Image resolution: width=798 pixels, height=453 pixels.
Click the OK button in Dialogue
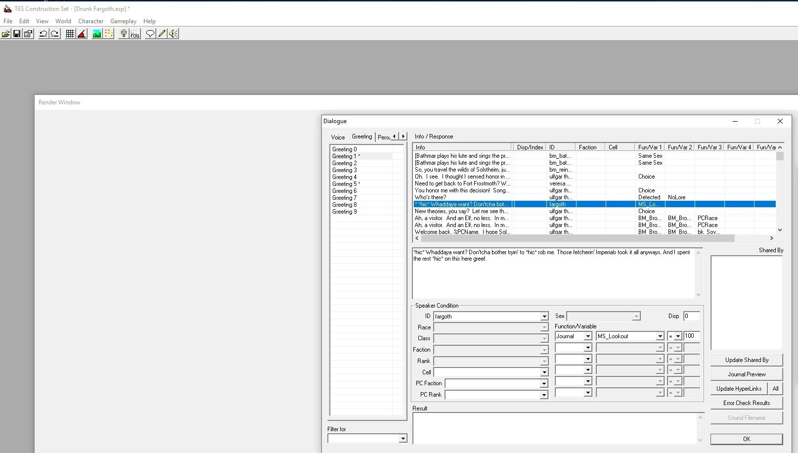pyautogui.click(x=747, y=439)
